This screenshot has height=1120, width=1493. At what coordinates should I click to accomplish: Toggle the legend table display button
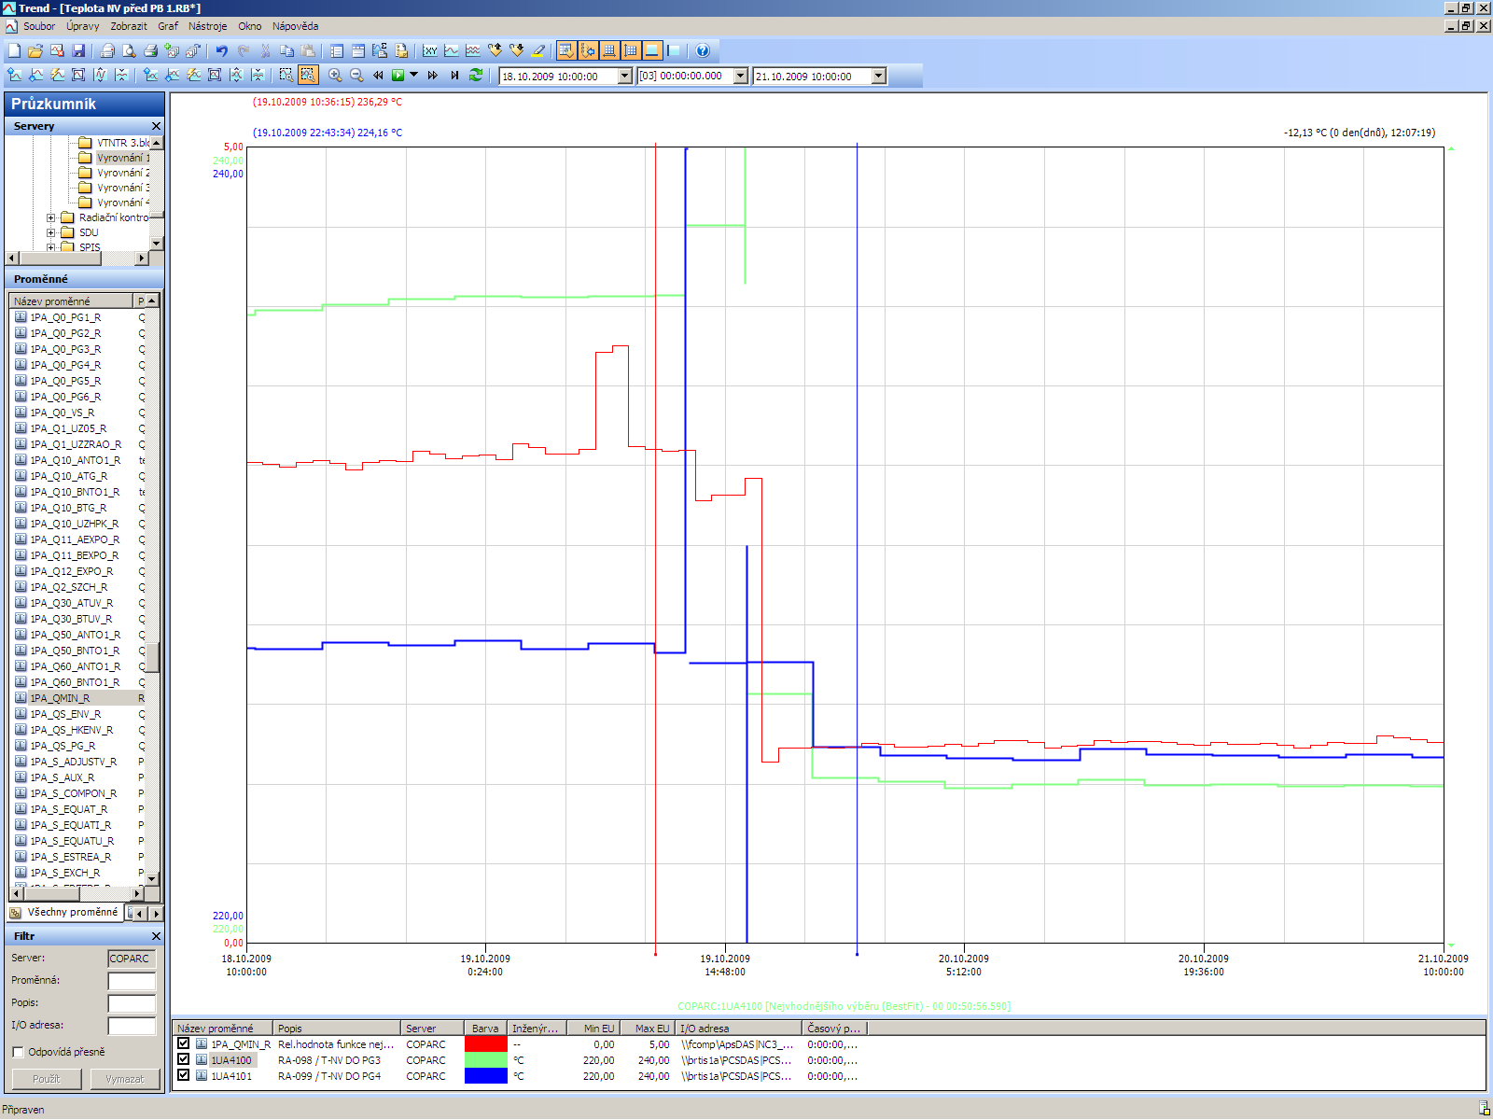(x=565, y=50)
